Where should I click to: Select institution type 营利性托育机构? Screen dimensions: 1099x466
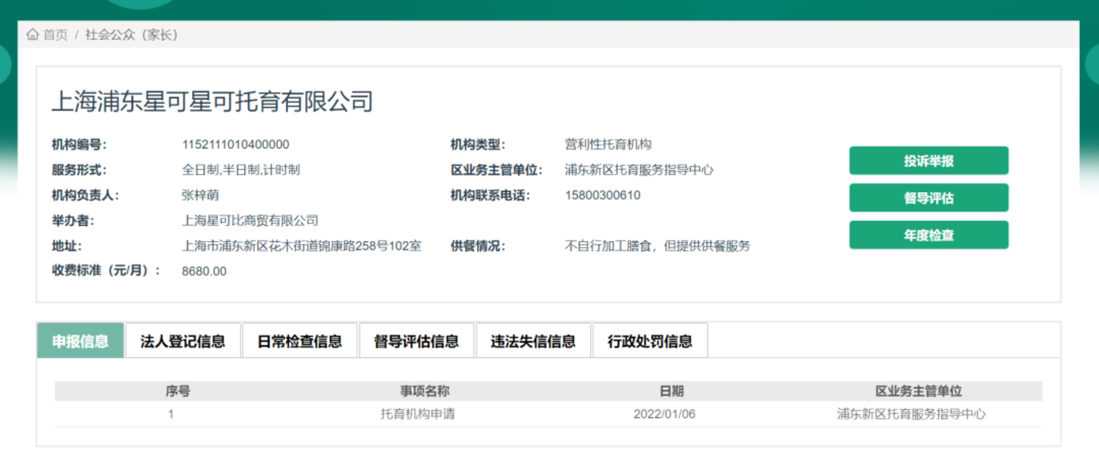pyautogui.click(x=608, y=144)
